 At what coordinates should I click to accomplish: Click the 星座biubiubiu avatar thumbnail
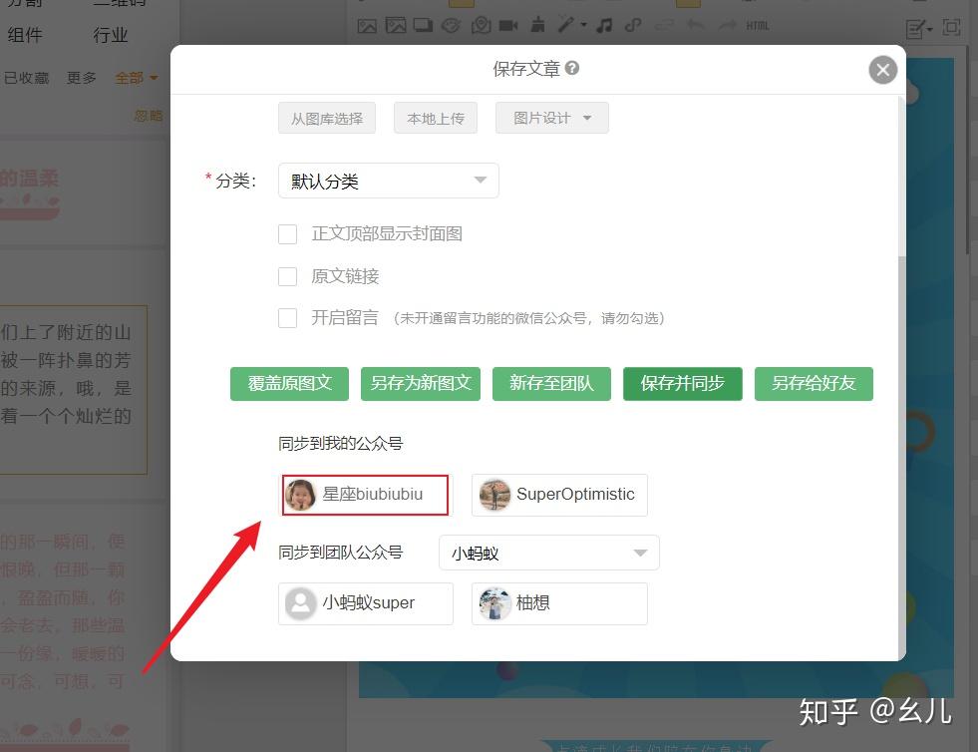click(x=301, y=495)
